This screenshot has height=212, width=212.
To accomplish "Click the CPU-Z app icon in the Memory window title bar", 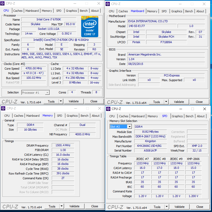I will (x=3, y=108).
